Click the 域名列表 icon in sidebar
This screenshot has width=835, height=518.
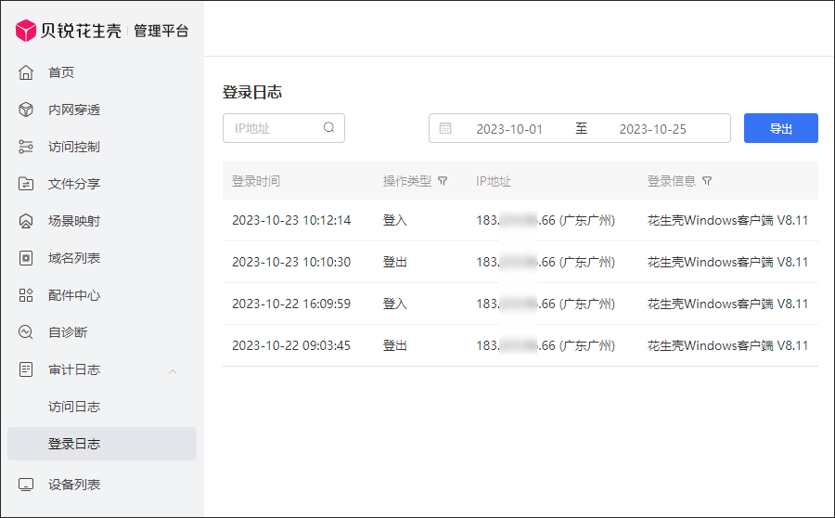coord(26,258)
